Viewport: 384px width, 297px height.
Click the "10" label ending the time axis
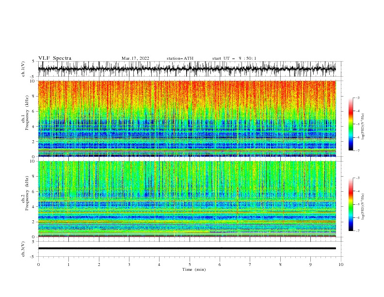point(341,264)
